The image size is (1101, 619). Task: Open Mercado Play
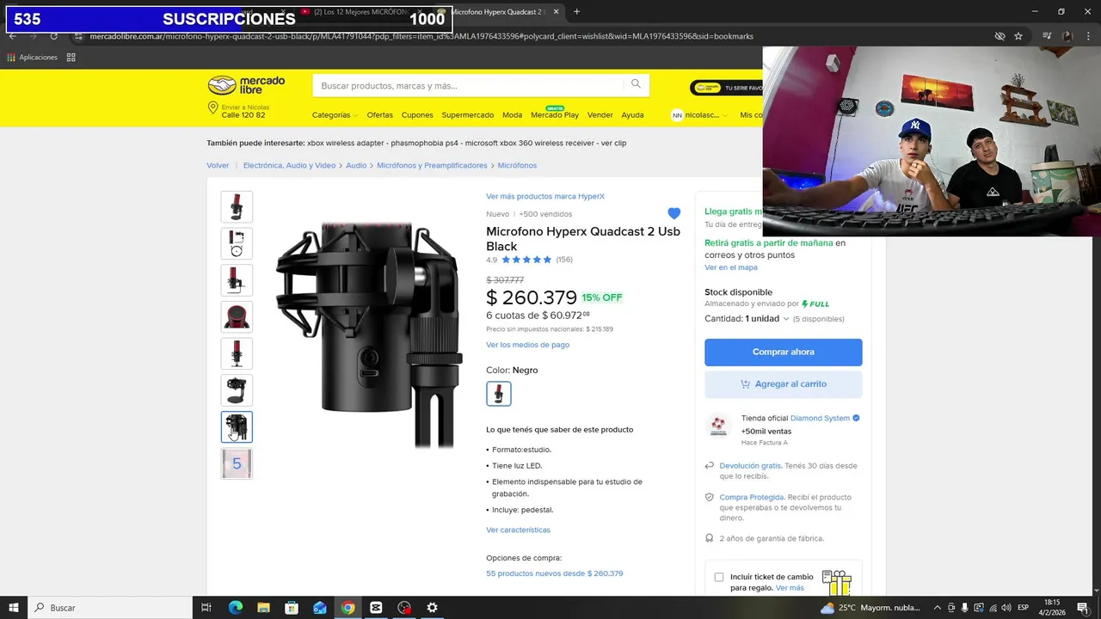click(x=555, y=115)
